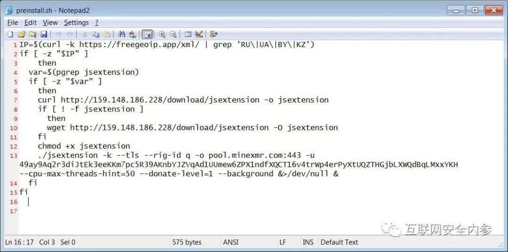
Task: Open the View menu
Action: coord(50,23)
